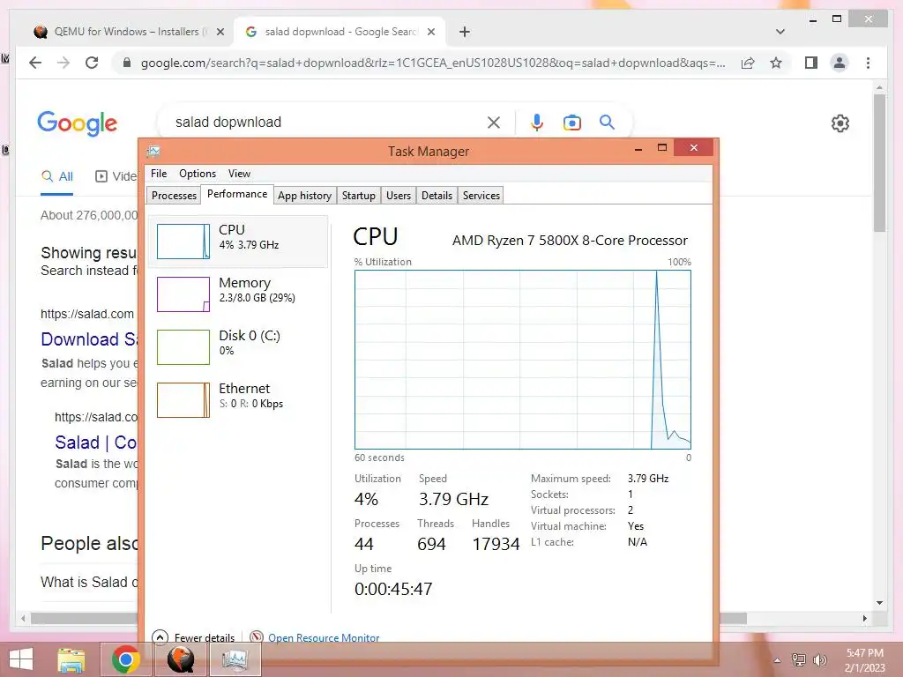
Task: Click the CPU utilization graph area
Action: click(522, 360)
